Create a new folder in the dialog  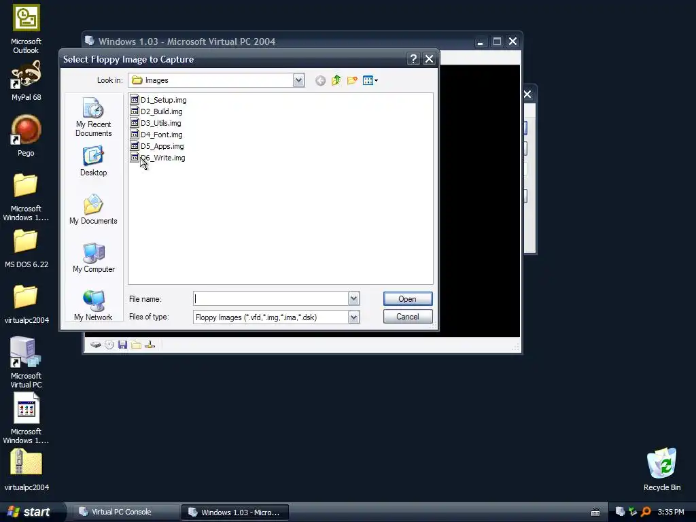tap(352, 80)
